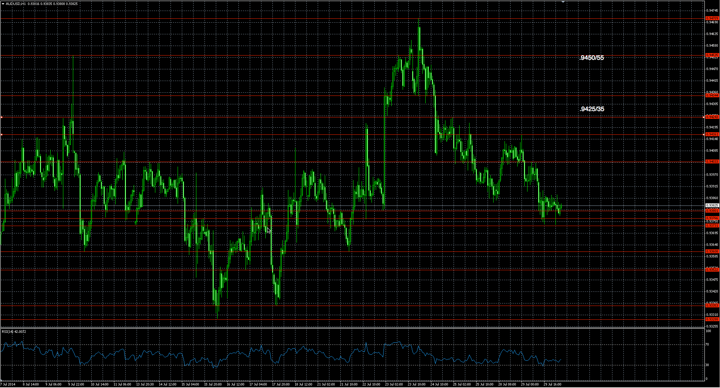
Task: Click the RSI 70 level scale label
Action: coord(707,344)
